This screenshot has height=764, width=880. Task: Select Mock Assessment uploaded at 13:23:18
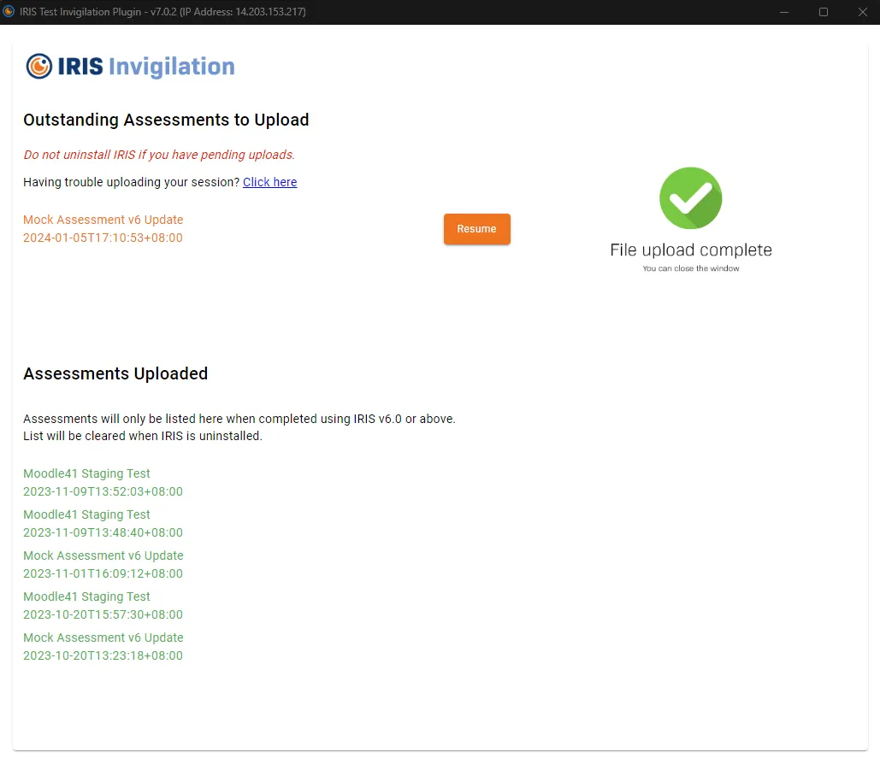[x=103, y=638]
